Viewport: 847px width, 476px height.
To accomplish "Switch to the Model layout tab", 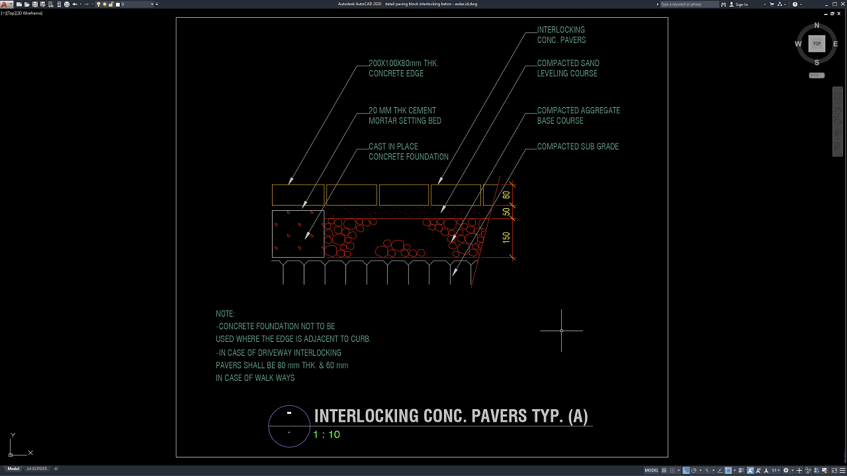I will [13, 469].
